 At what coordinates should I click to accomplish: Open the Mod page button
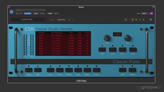pos(123,70)
